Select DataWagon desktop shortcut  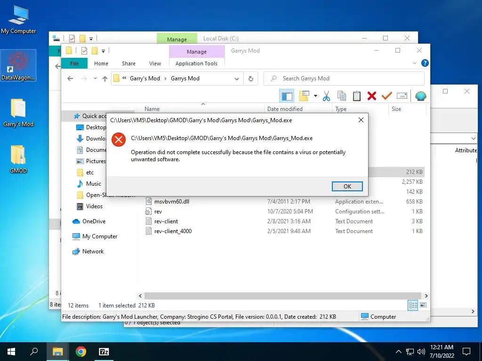tap(18, 66)
